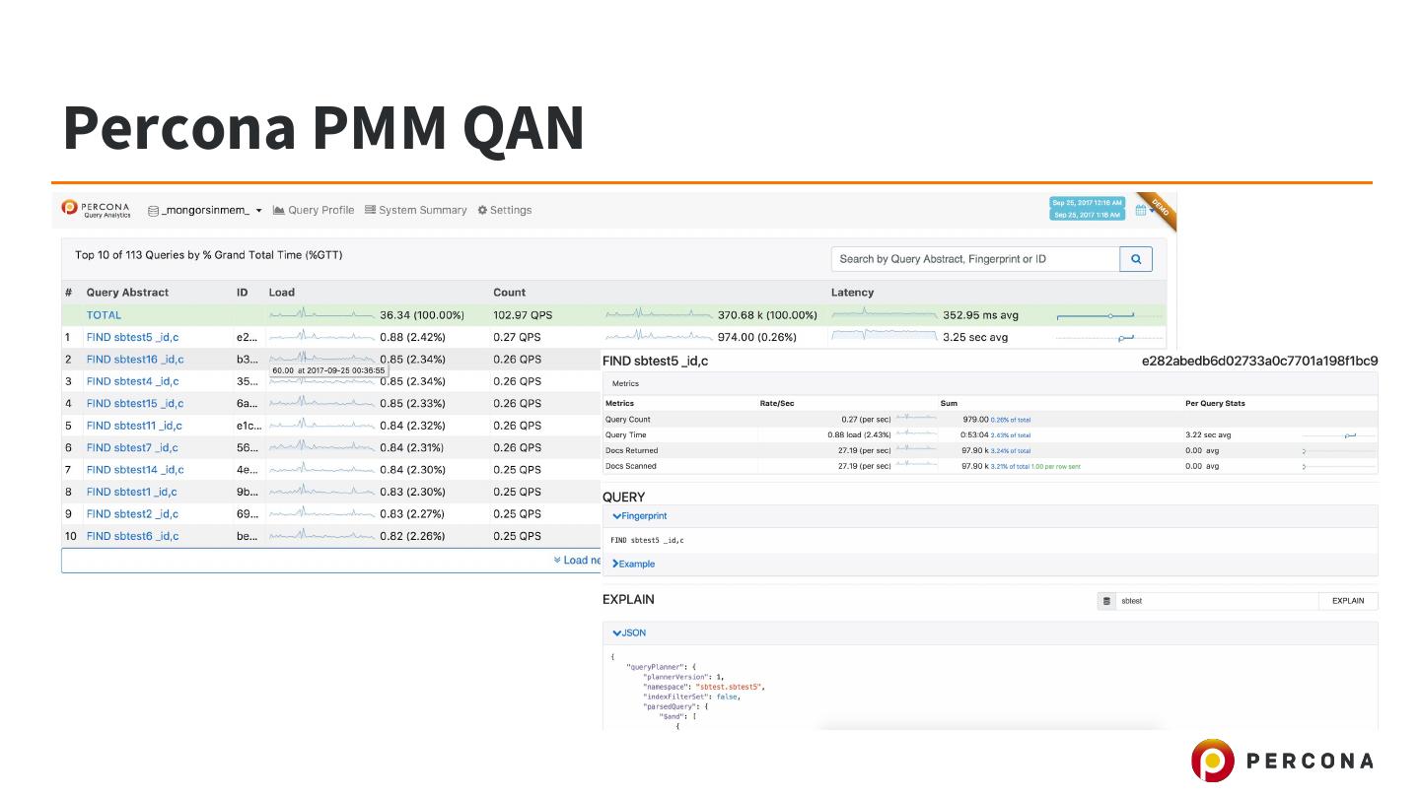The image size is (1420, 798).
Task: Collapse the Fingerprint section
Action: pyautogui.click(x=640, y=516)
